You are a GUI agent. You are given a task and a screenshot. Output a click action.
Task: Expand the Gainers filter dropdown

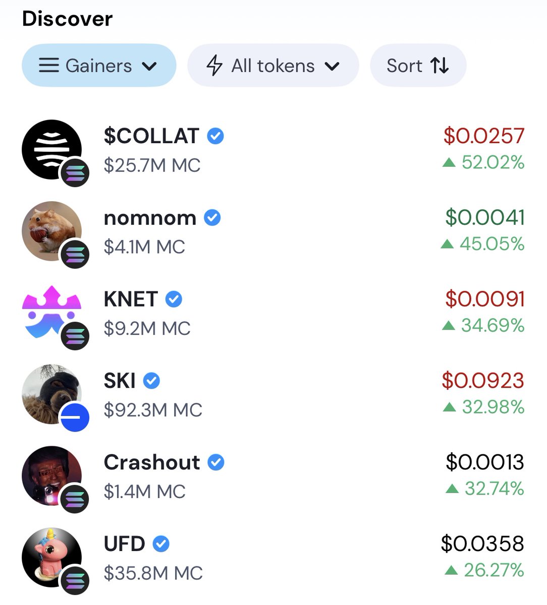tap(99, 66)
